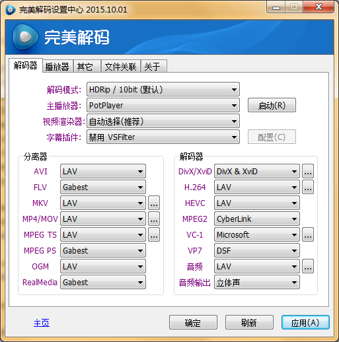This screenshot has width=339, height=342.
Task: Open the HEVC decoder dropdown
Action: point(257,203)
